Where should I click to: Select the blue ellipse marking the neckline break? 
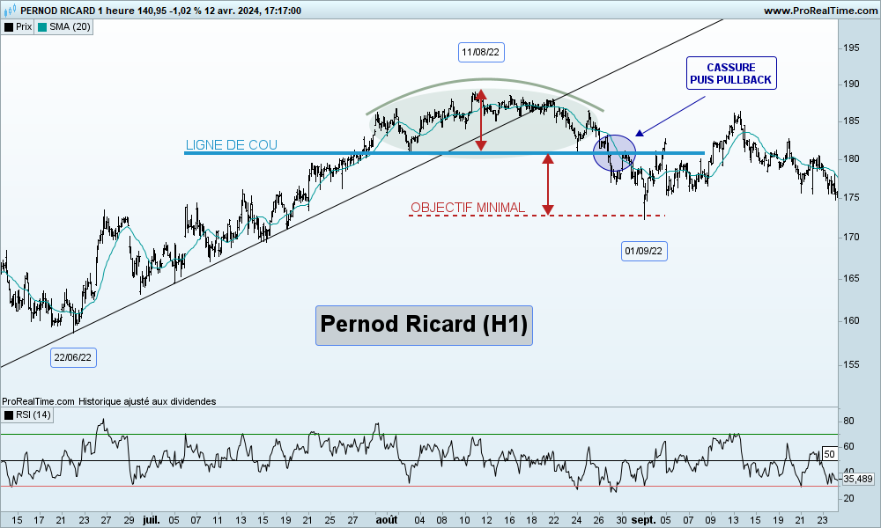(x=615, y=153)
